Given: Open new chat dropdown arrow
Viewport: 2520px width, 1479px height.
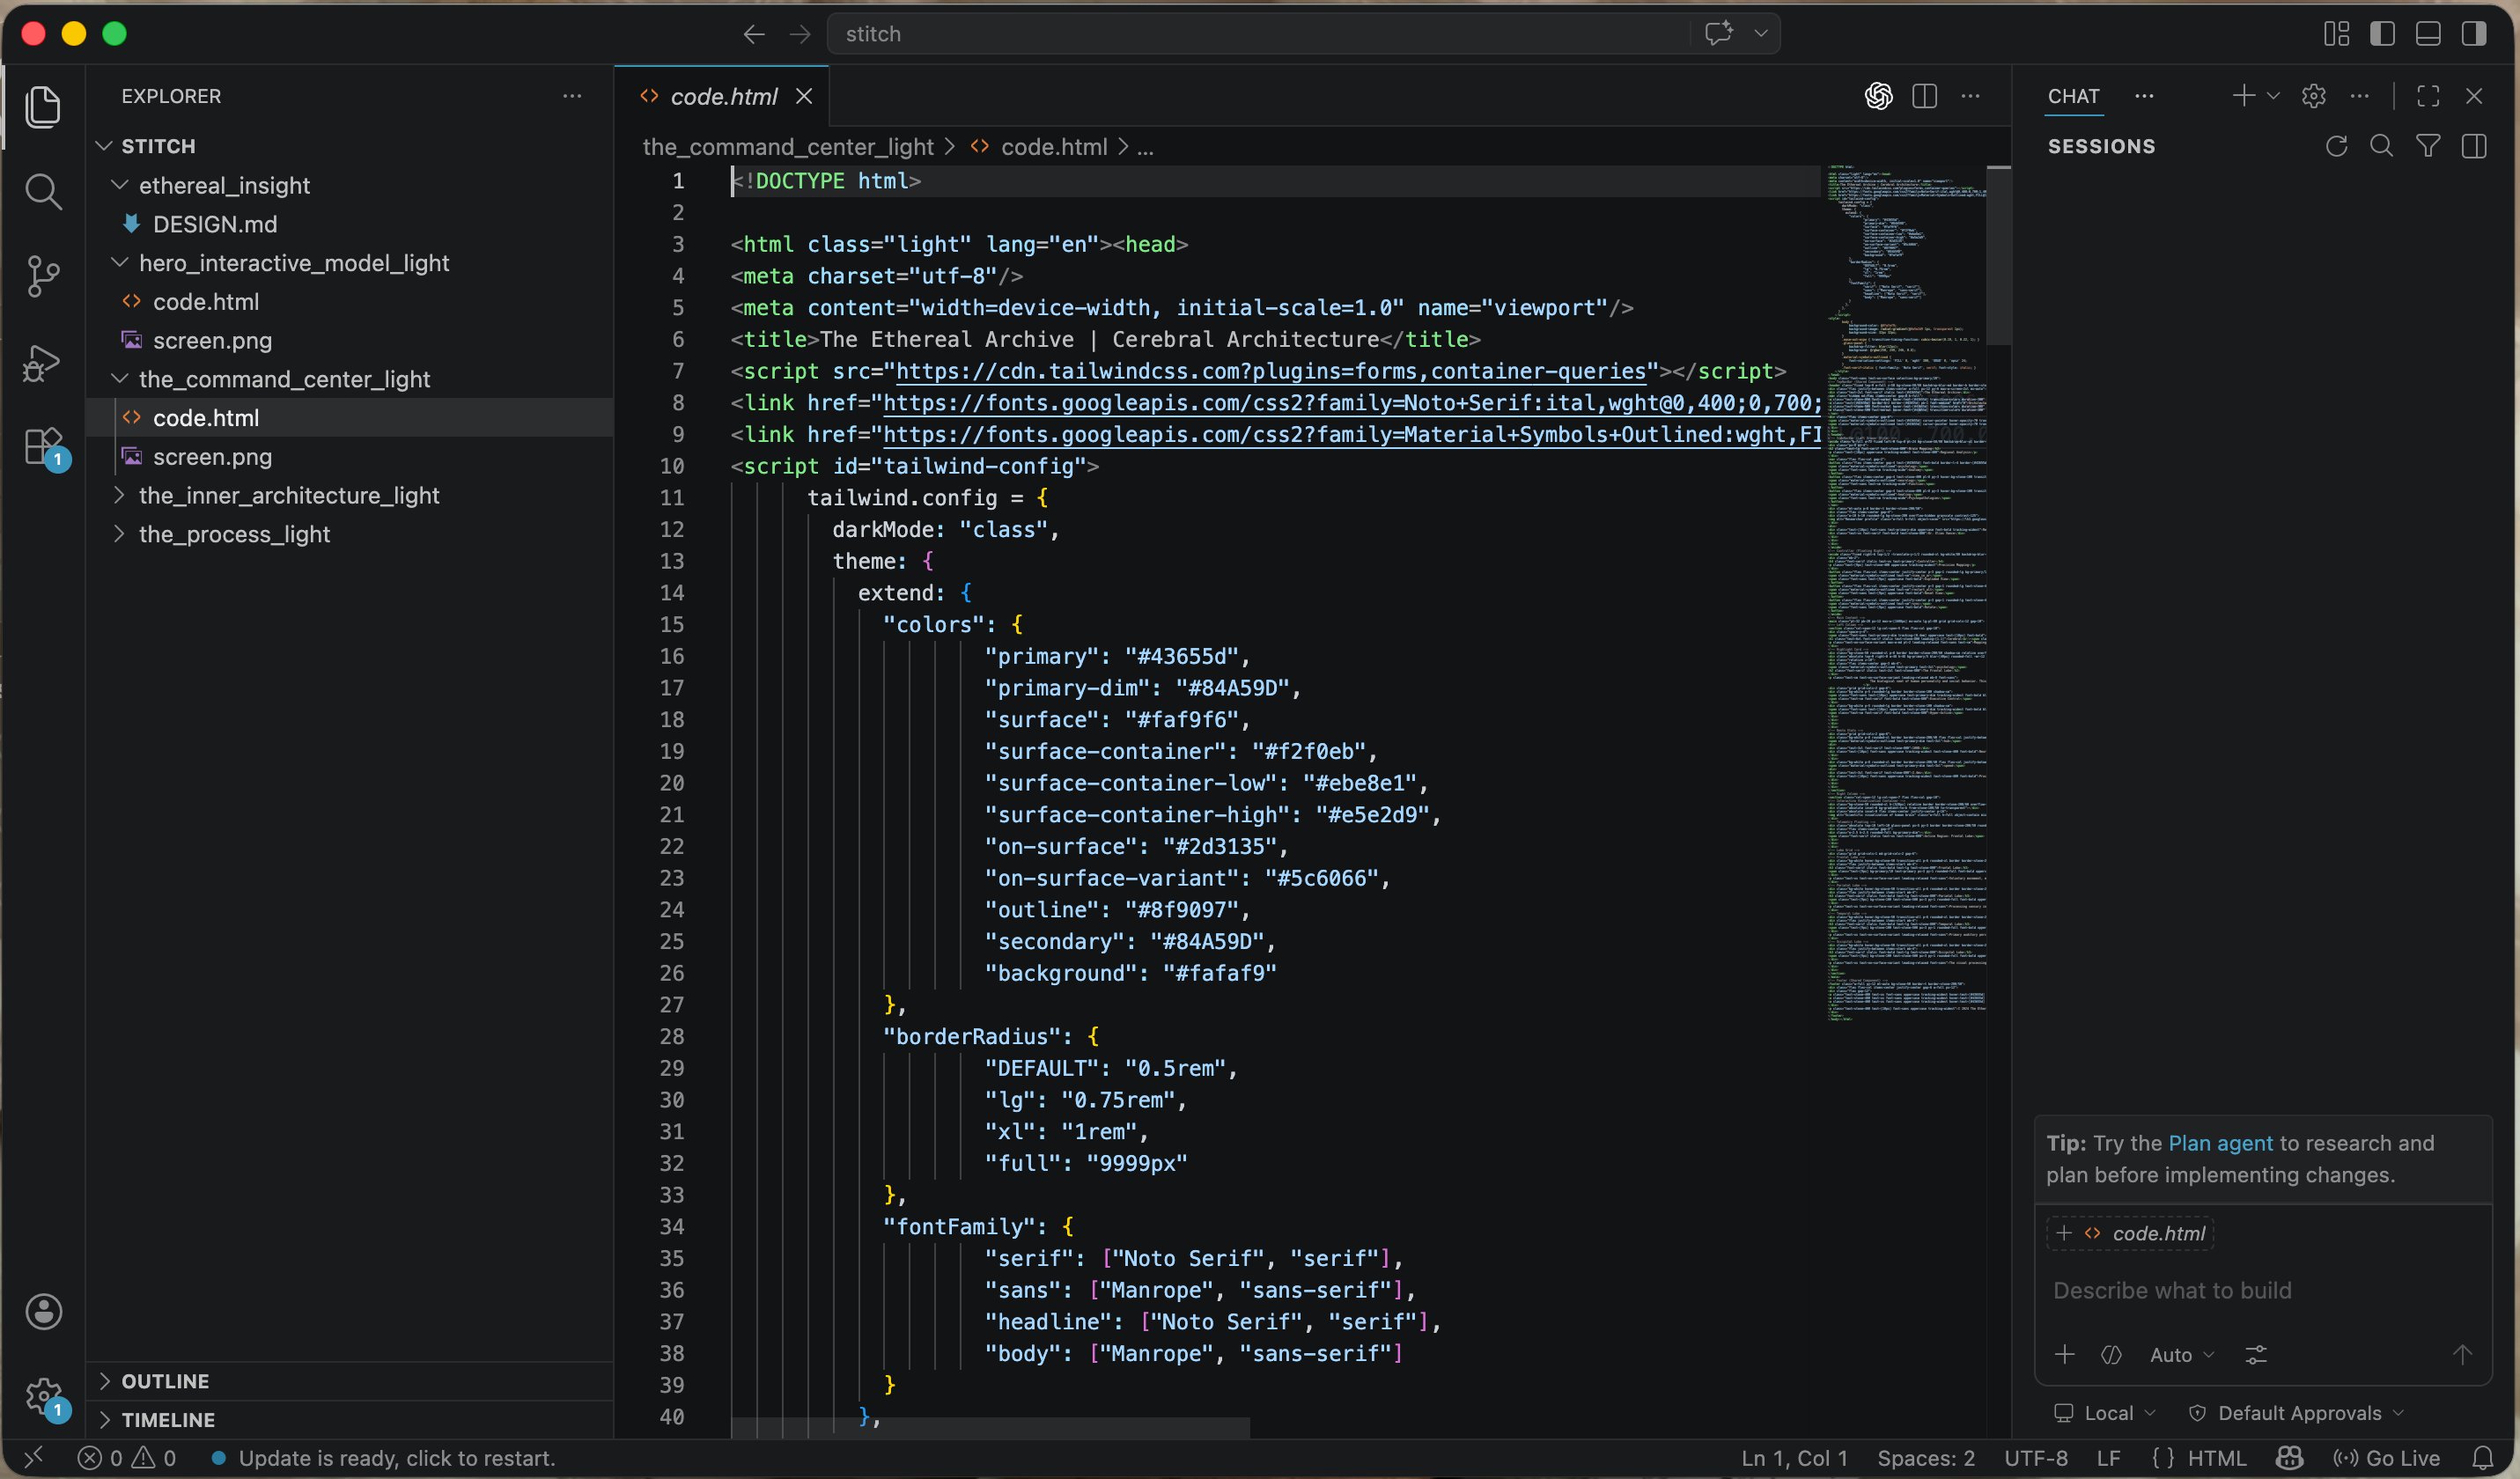Looking at the screenshot, I should (x=2273, y=96).
